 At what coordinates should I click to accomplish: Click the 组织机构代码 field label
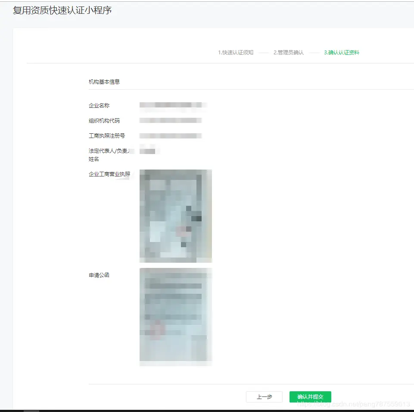pos(105,120)
